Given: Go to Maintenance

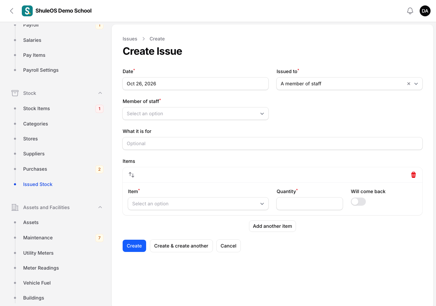Looking at the screenshot, I should (x=38, y=238).
